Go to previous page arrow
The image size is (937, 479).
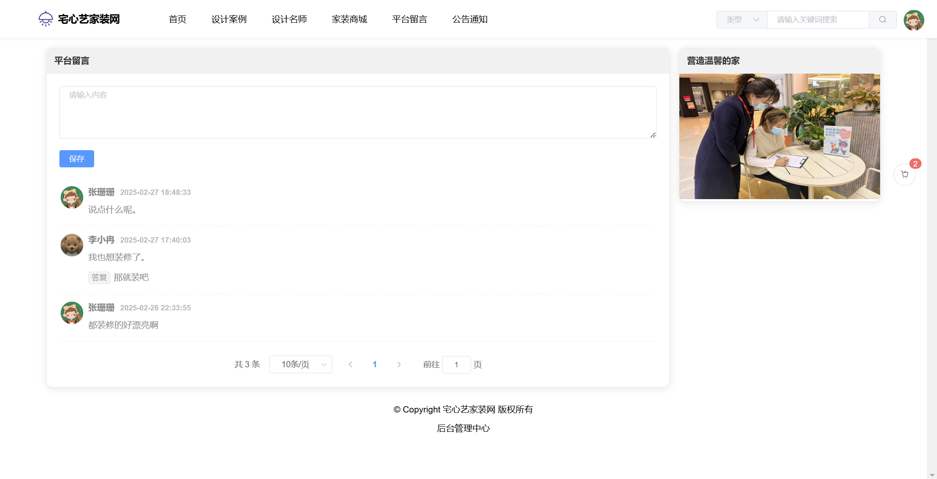(351, 364)
